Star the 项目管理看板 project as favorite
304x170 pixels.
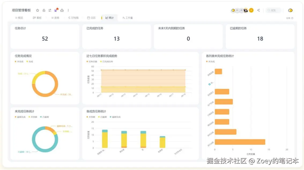38,10
